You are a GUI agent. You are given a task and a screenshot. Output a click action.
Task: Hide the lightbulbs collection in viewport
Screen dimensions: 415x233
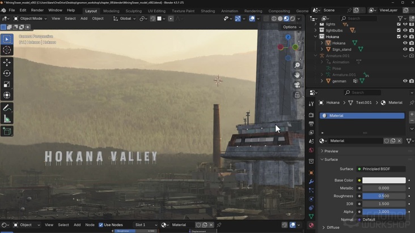pyautogui.click(x=405, y=31)
